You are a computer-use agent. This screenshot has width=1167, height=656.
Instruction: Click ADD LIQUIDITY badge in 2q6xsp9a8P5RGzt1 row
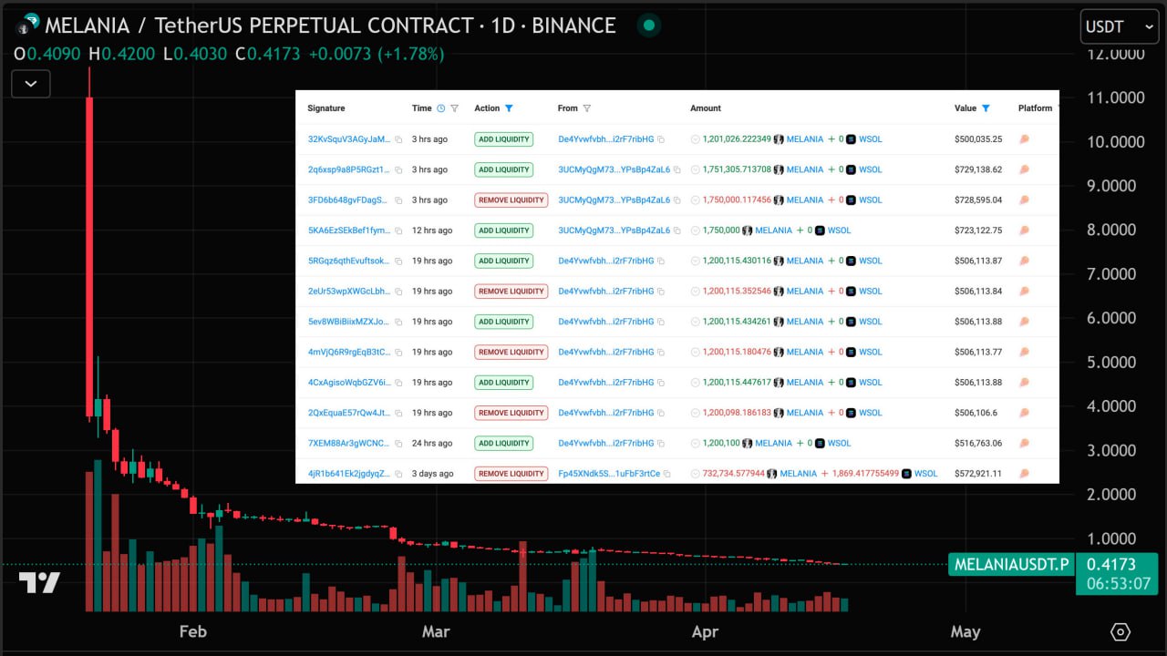pos(503,169)
